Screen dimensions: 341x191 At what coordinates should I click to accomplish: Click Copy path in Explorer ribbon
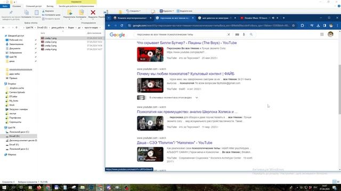coord(51,15)
